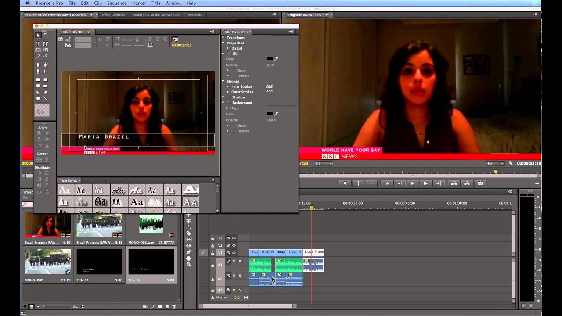Open the File menu
The width and height of the screenshot is (562, 316).
(x=72, y=3)
